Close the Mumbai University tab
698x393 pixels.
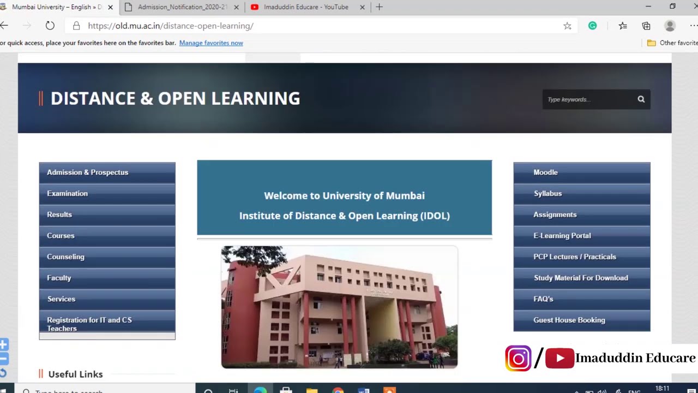(110, 7)
